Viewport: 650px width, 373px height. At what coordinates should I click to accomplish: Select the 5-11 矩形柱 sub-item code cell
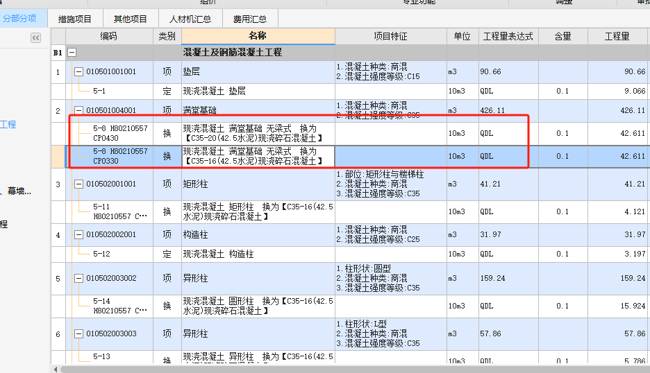[110, 211]
